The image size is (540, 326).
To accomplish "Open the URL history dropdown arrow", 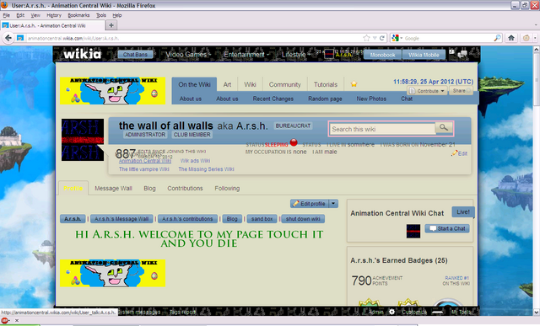I will pyautogui.click(x=375, y=38).
